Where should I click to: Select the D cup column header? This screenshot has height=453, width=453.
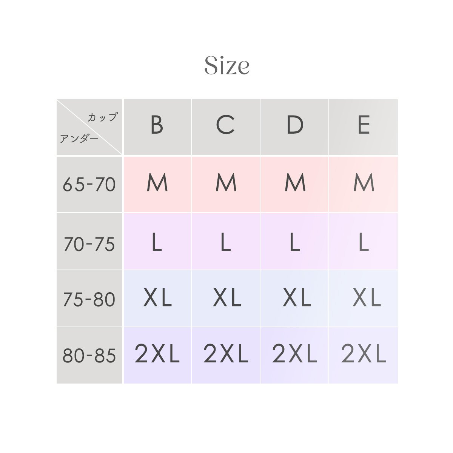click(x=294, y=127)
